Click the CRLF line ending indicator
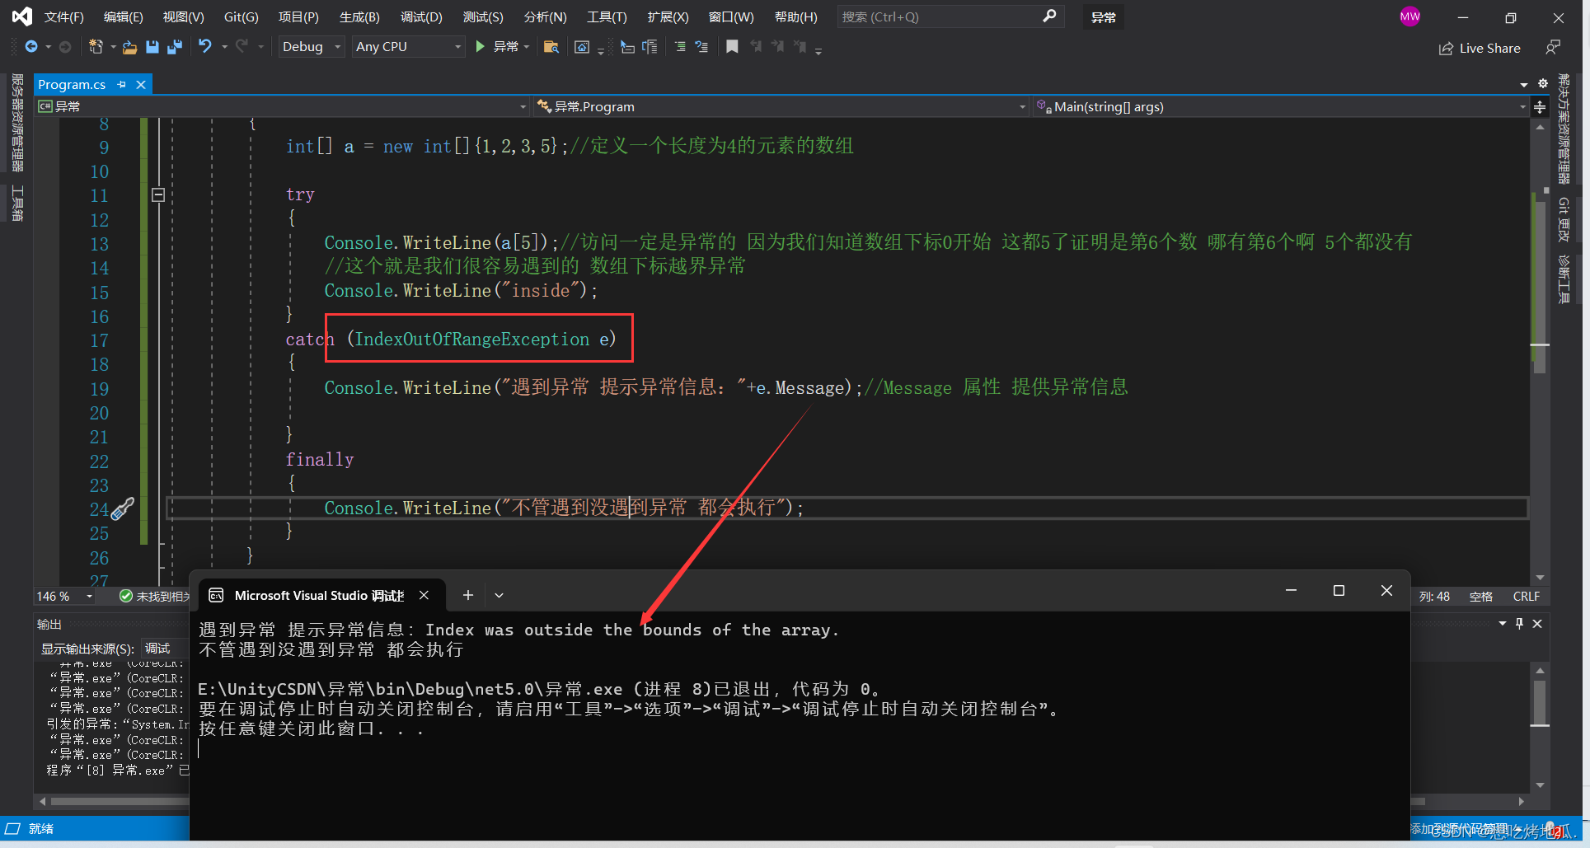Screen dimensions: 1590x848 1526,597
